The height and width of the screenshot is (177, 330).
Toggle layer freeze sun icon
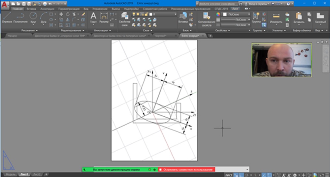tap(138, 14)
